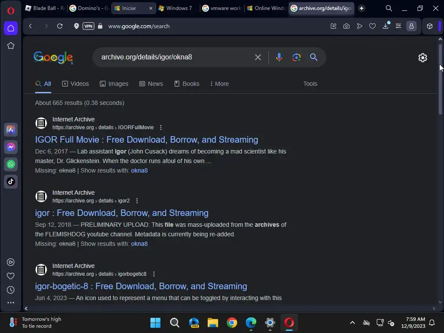Image resolution: width=444 pixels, height=333 pixels.
Task: Search by image with Google Lens
Action: click(297, 57)
